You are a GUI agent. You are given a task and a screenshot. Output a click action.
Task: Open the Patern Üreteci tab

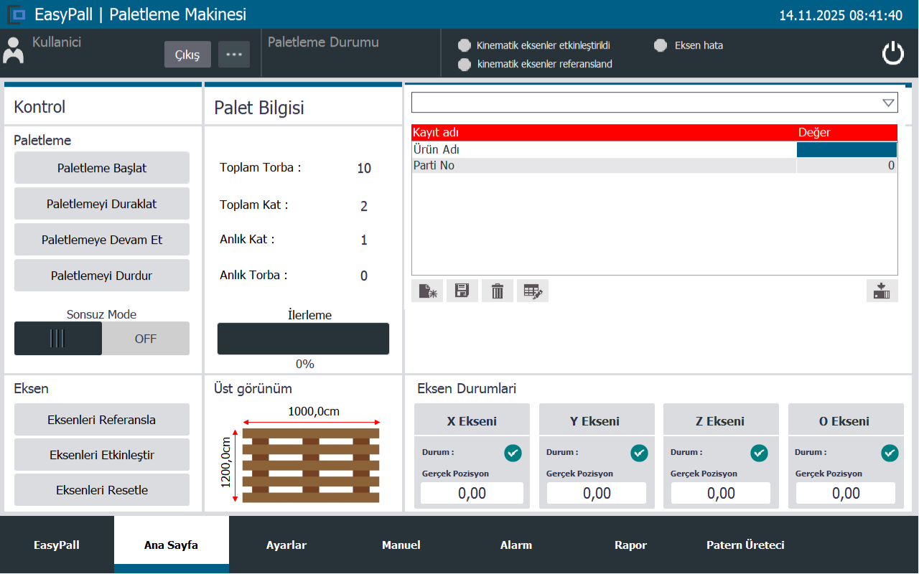(745, 545)
